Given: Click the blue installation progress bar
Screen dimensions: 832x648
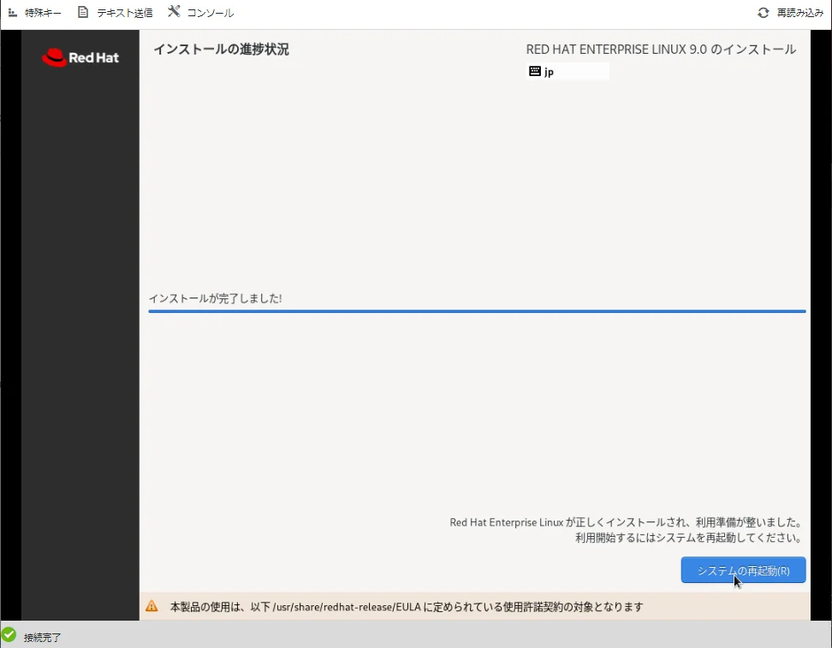Looking at the screenshot, I should 477,312.
